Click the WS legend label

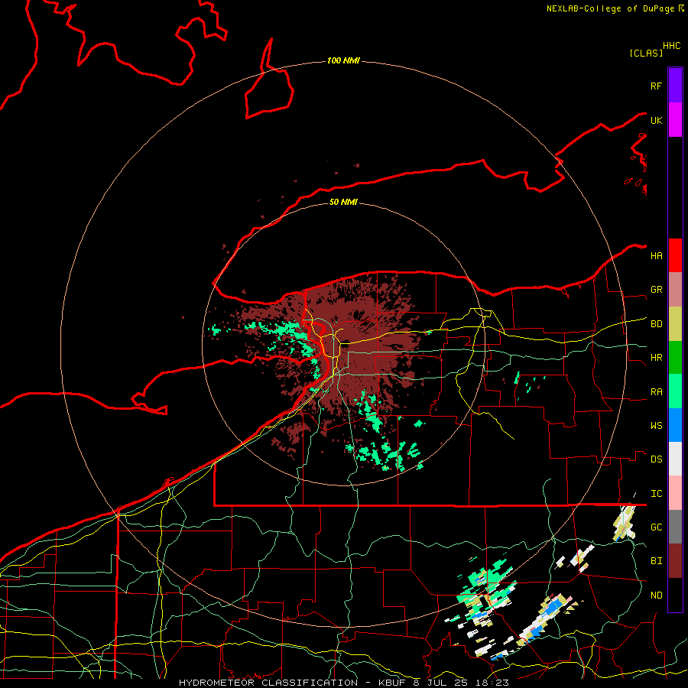656,425
